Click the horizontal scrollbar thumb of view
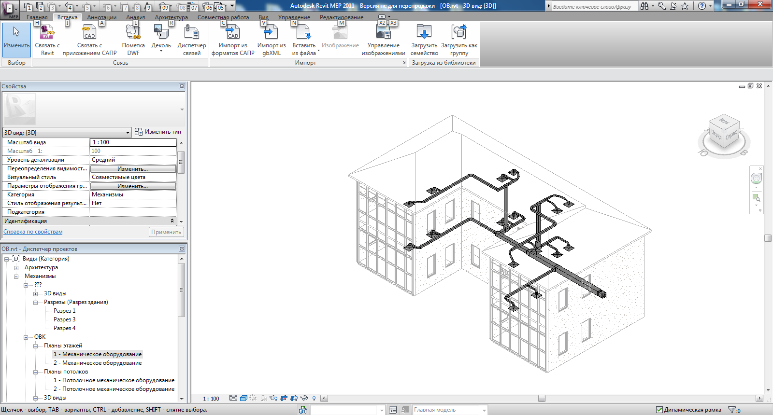The height and width of the screenshot is (415, 773). tap(542, 399)
